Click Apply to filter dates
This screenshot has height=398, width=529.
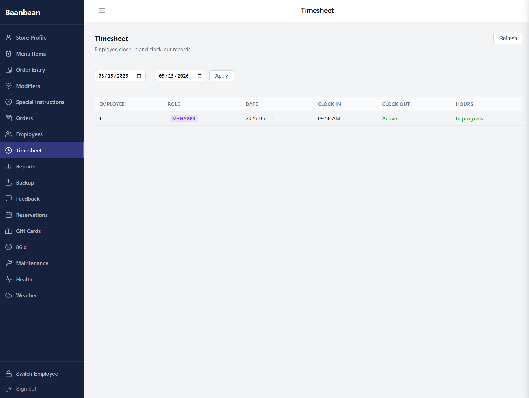click(x=221, y=76)
